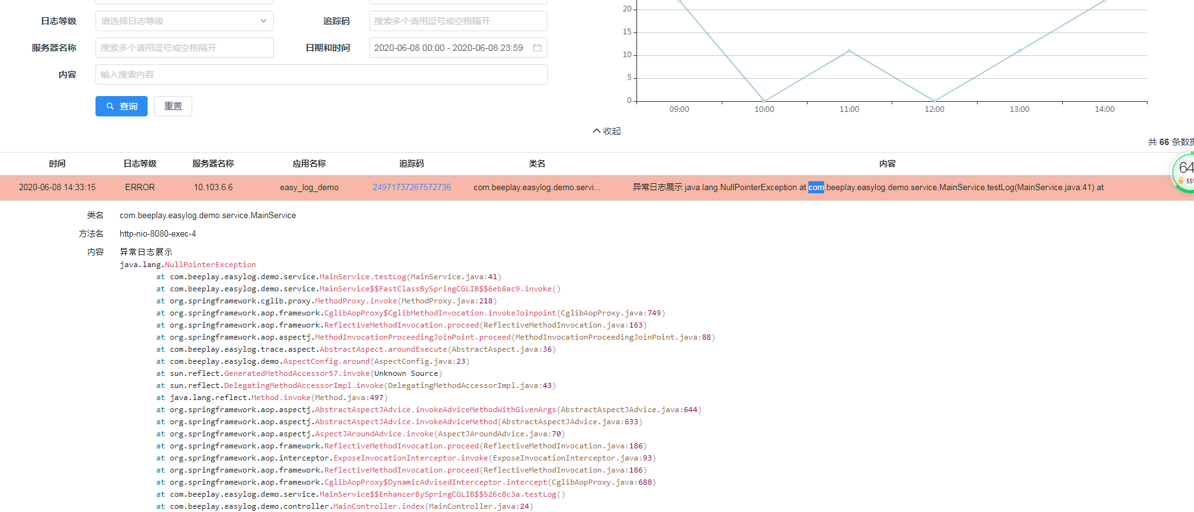1194x512 pixels.
Task: Click the http-nio-8080-exec-4 method name value
Action: (x=158, y=233)
